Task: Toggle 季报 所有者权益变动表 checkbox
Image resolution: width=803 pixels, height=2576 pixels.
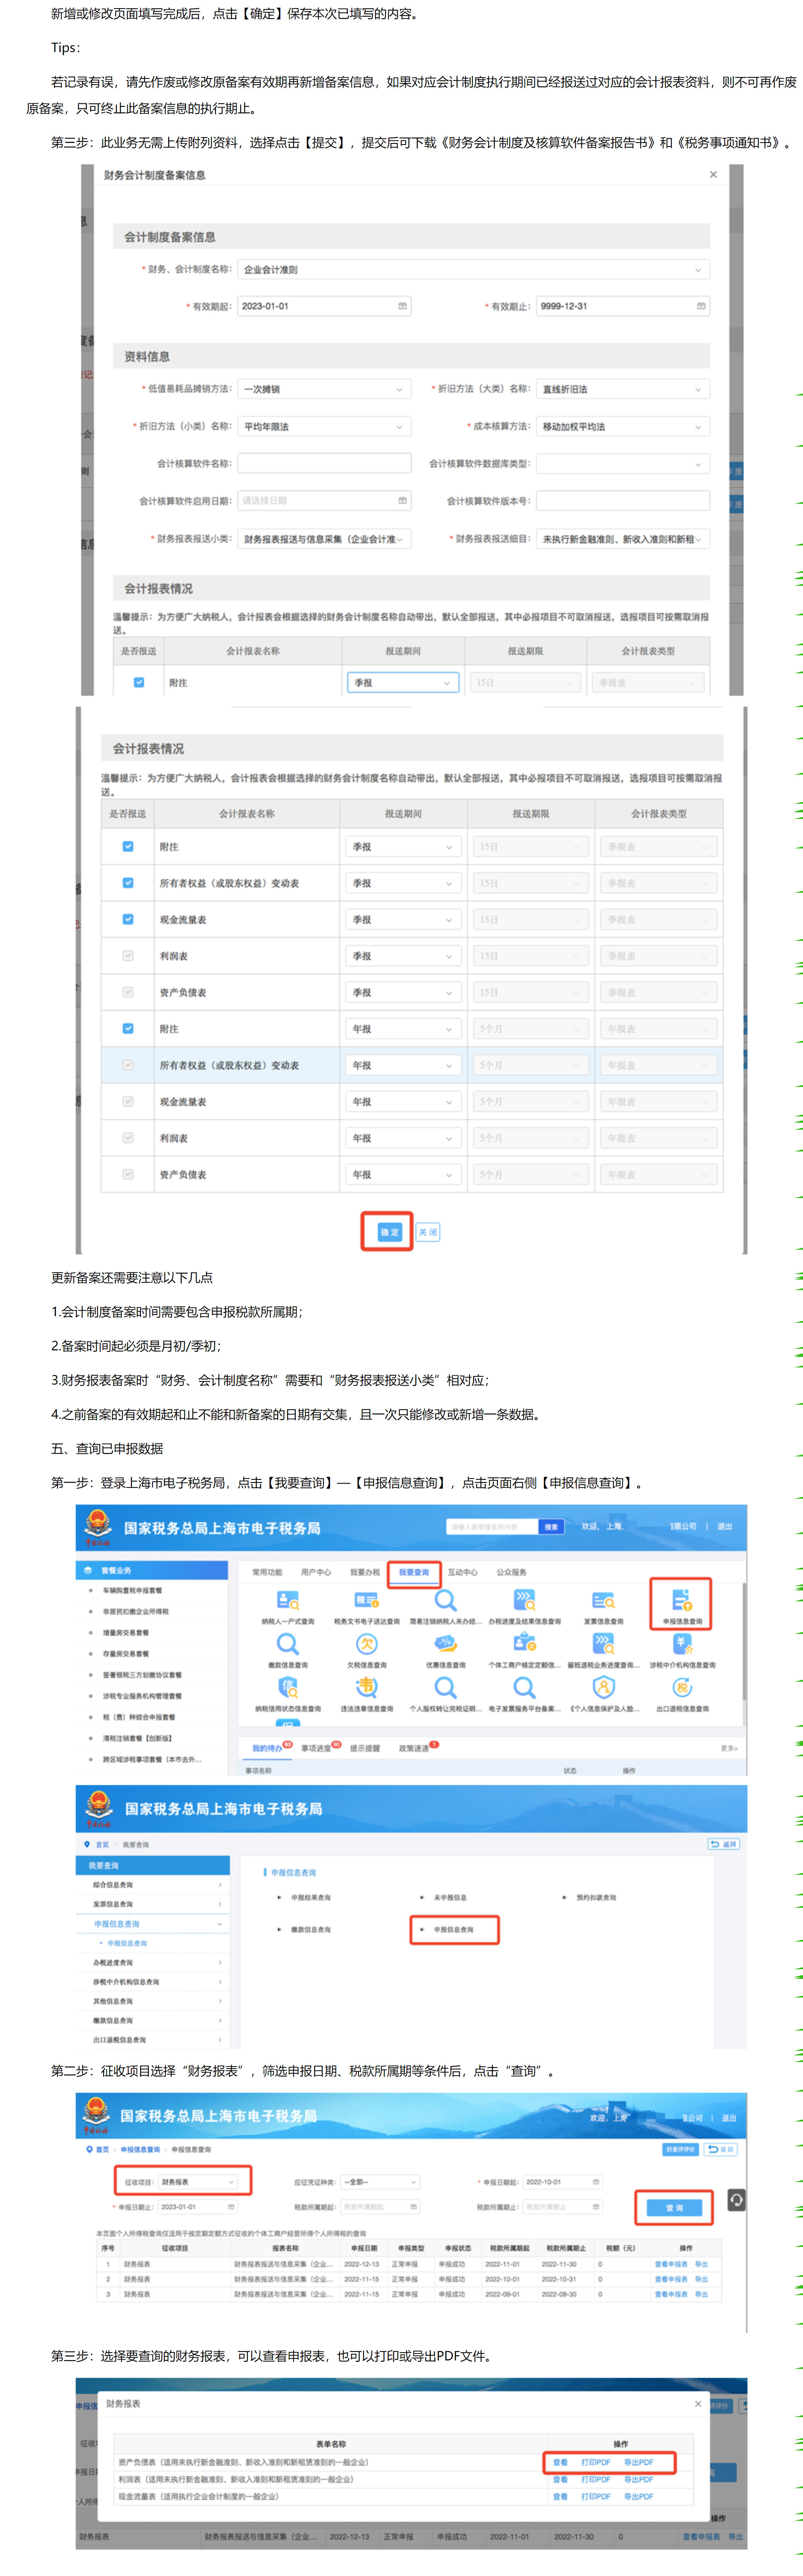Action: coord(128,883)
